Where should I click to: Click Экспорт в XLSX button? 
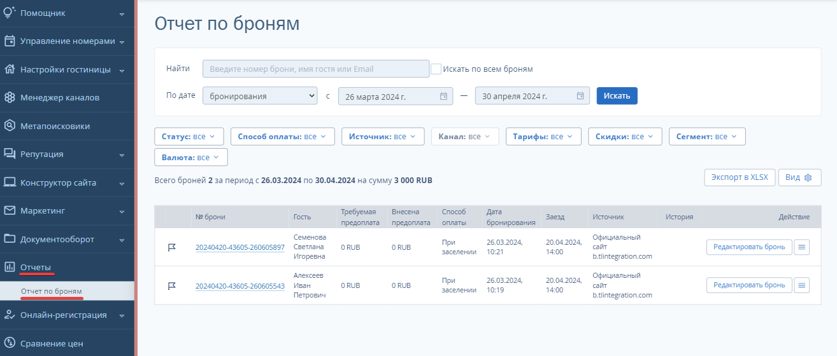(x=740, y=177)
